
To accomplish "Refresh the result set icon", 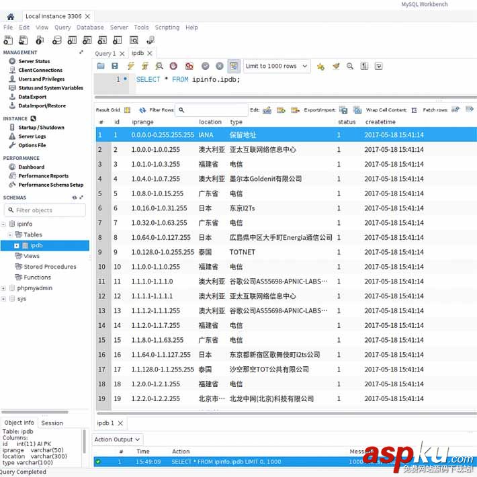I will 142,110.
